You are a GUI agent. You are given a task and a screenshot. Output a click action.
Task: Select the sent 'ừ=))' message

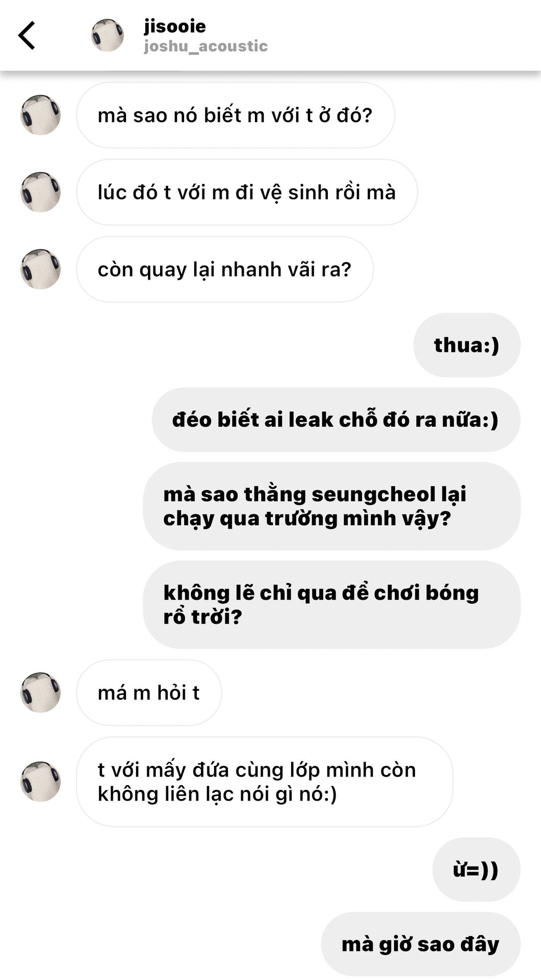[x=476, y=869]
